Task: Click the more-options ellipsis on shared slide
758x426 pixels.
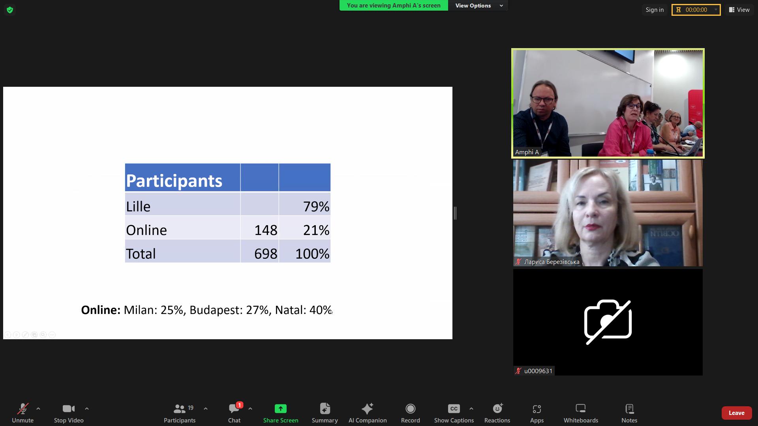Action: 52,335
